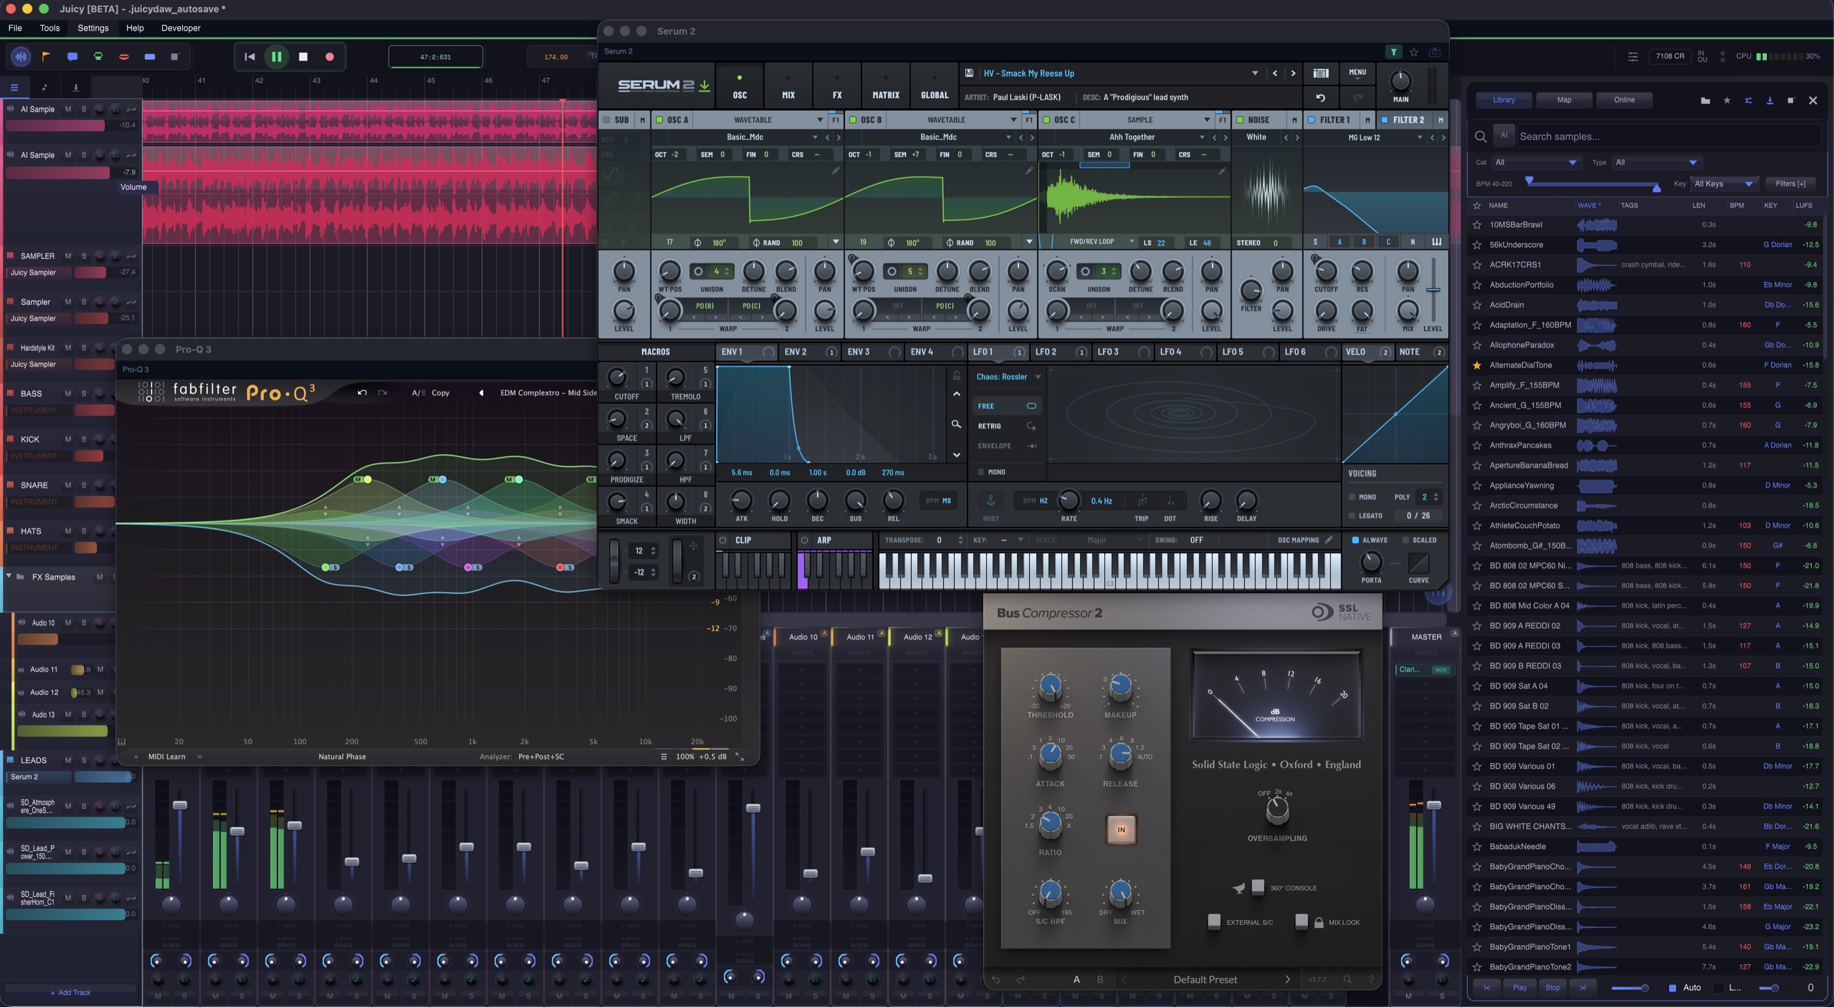Enable Serum SUB oscillator checkbox

click(607, 120)
